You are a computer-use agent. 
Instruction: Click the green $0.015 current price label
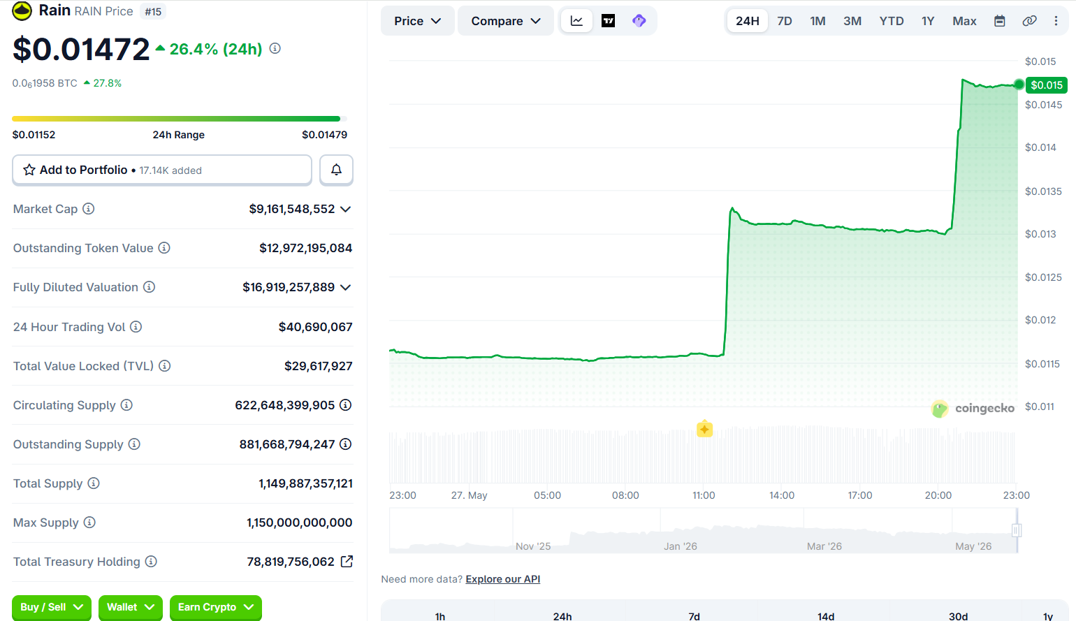coord(1047,85)
